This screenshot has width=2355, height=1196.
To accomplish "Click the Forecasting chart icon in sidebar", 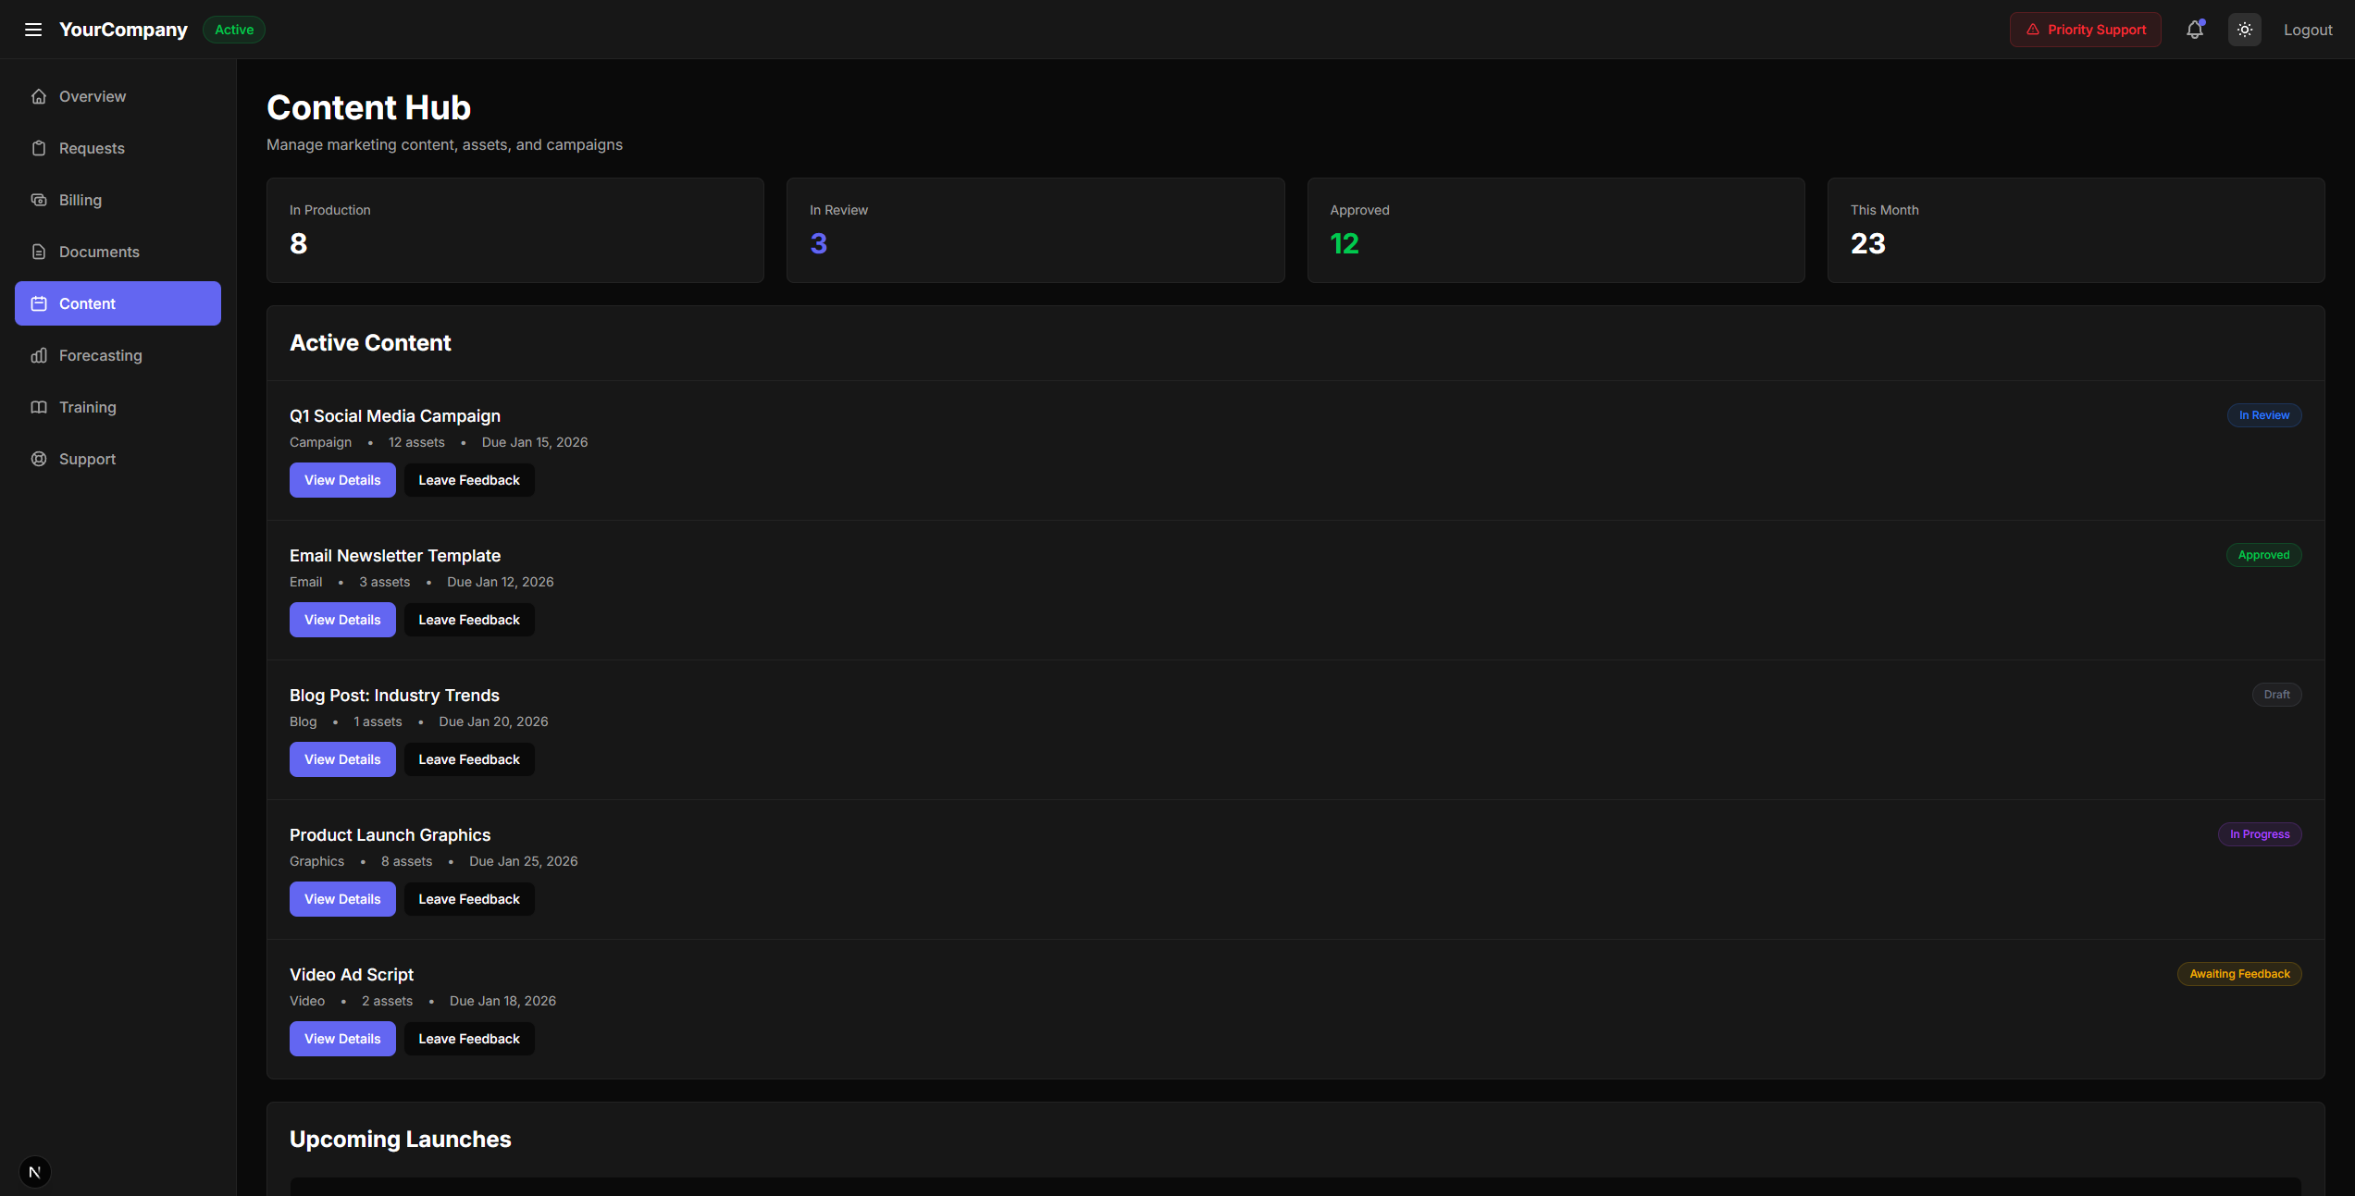I will [x=39, y=355].
